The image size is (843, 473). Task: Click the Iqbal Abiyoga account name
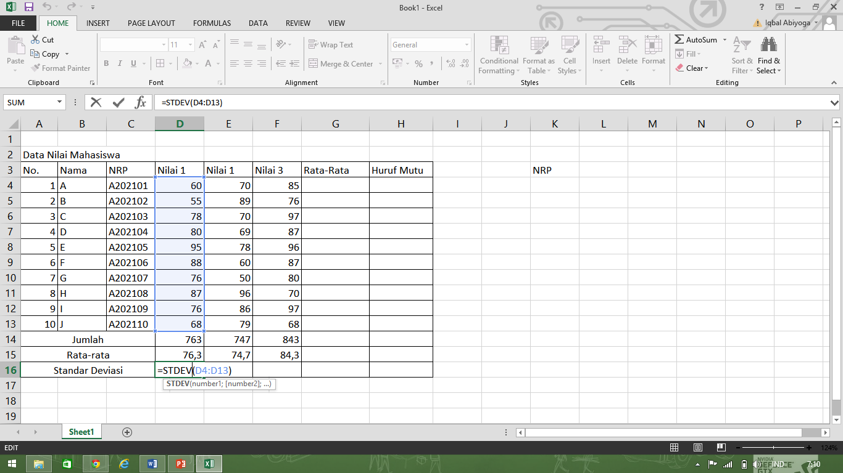(789, 23)
